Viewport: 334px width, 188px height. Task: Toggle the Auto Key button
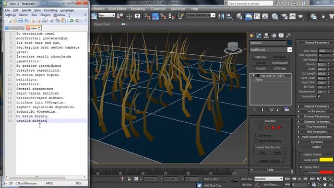click(247, 179)
